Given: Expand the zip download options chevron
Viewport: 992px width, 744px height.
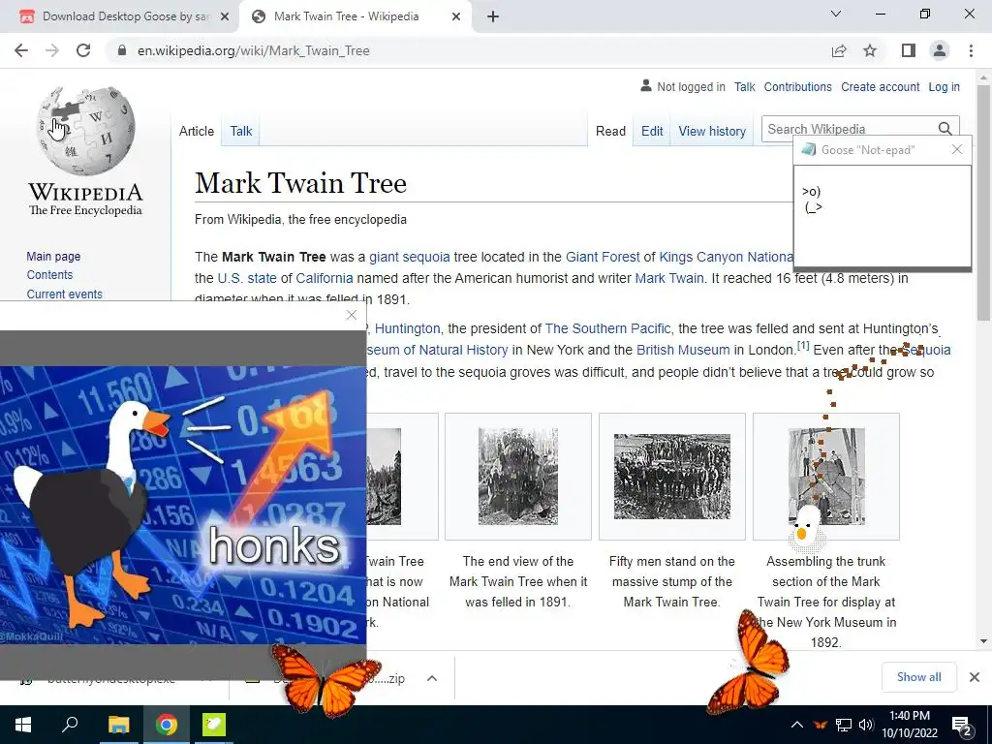Looking at the screenshot, I should pyautogui.click(x=432, y=678).
